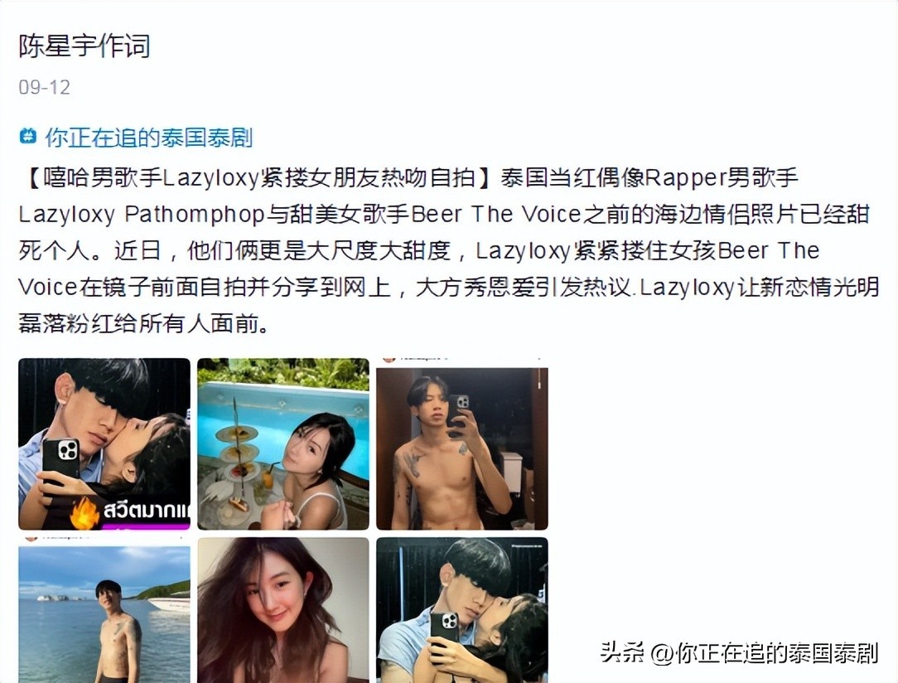
Task: Open the long-haired woman smiling portrait
Action: [x=283, y=610]
